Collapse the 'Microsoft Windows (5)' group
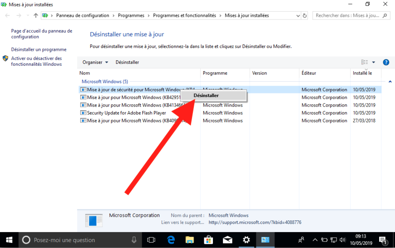The image size is (395, 248). point(105,82)
